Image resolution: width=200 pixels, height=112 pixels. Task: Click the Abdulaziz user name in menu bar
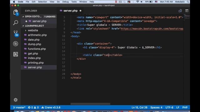point(180,2)
